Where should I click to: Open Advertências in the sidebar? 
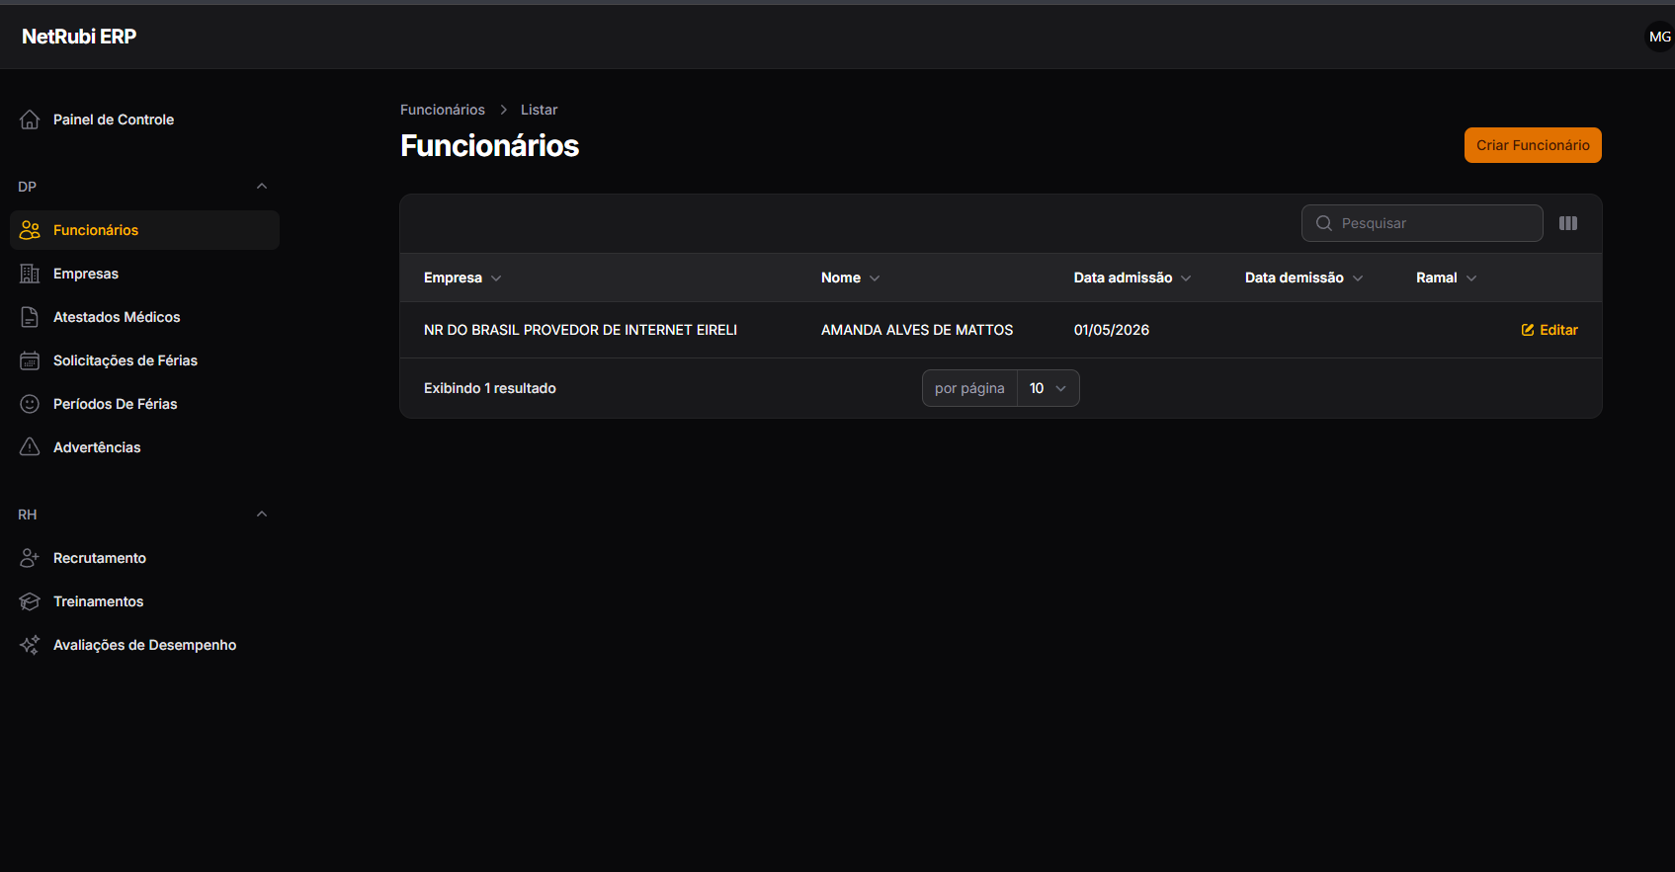pos(144,447)
